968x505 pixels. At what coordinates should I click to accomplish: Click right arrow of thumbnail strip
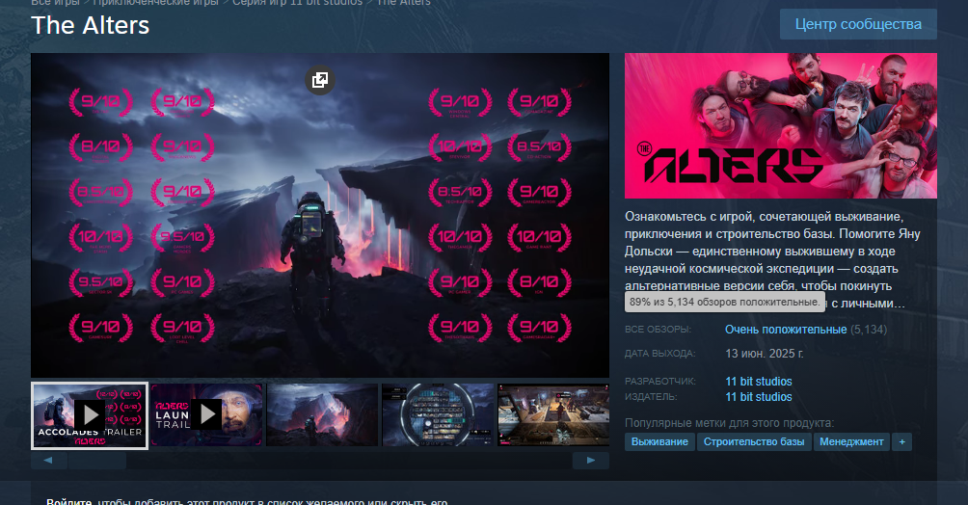coord(591,460)
